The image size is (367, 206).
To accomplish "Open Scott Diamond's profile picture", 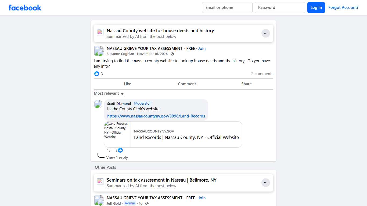I will [98, 104].
